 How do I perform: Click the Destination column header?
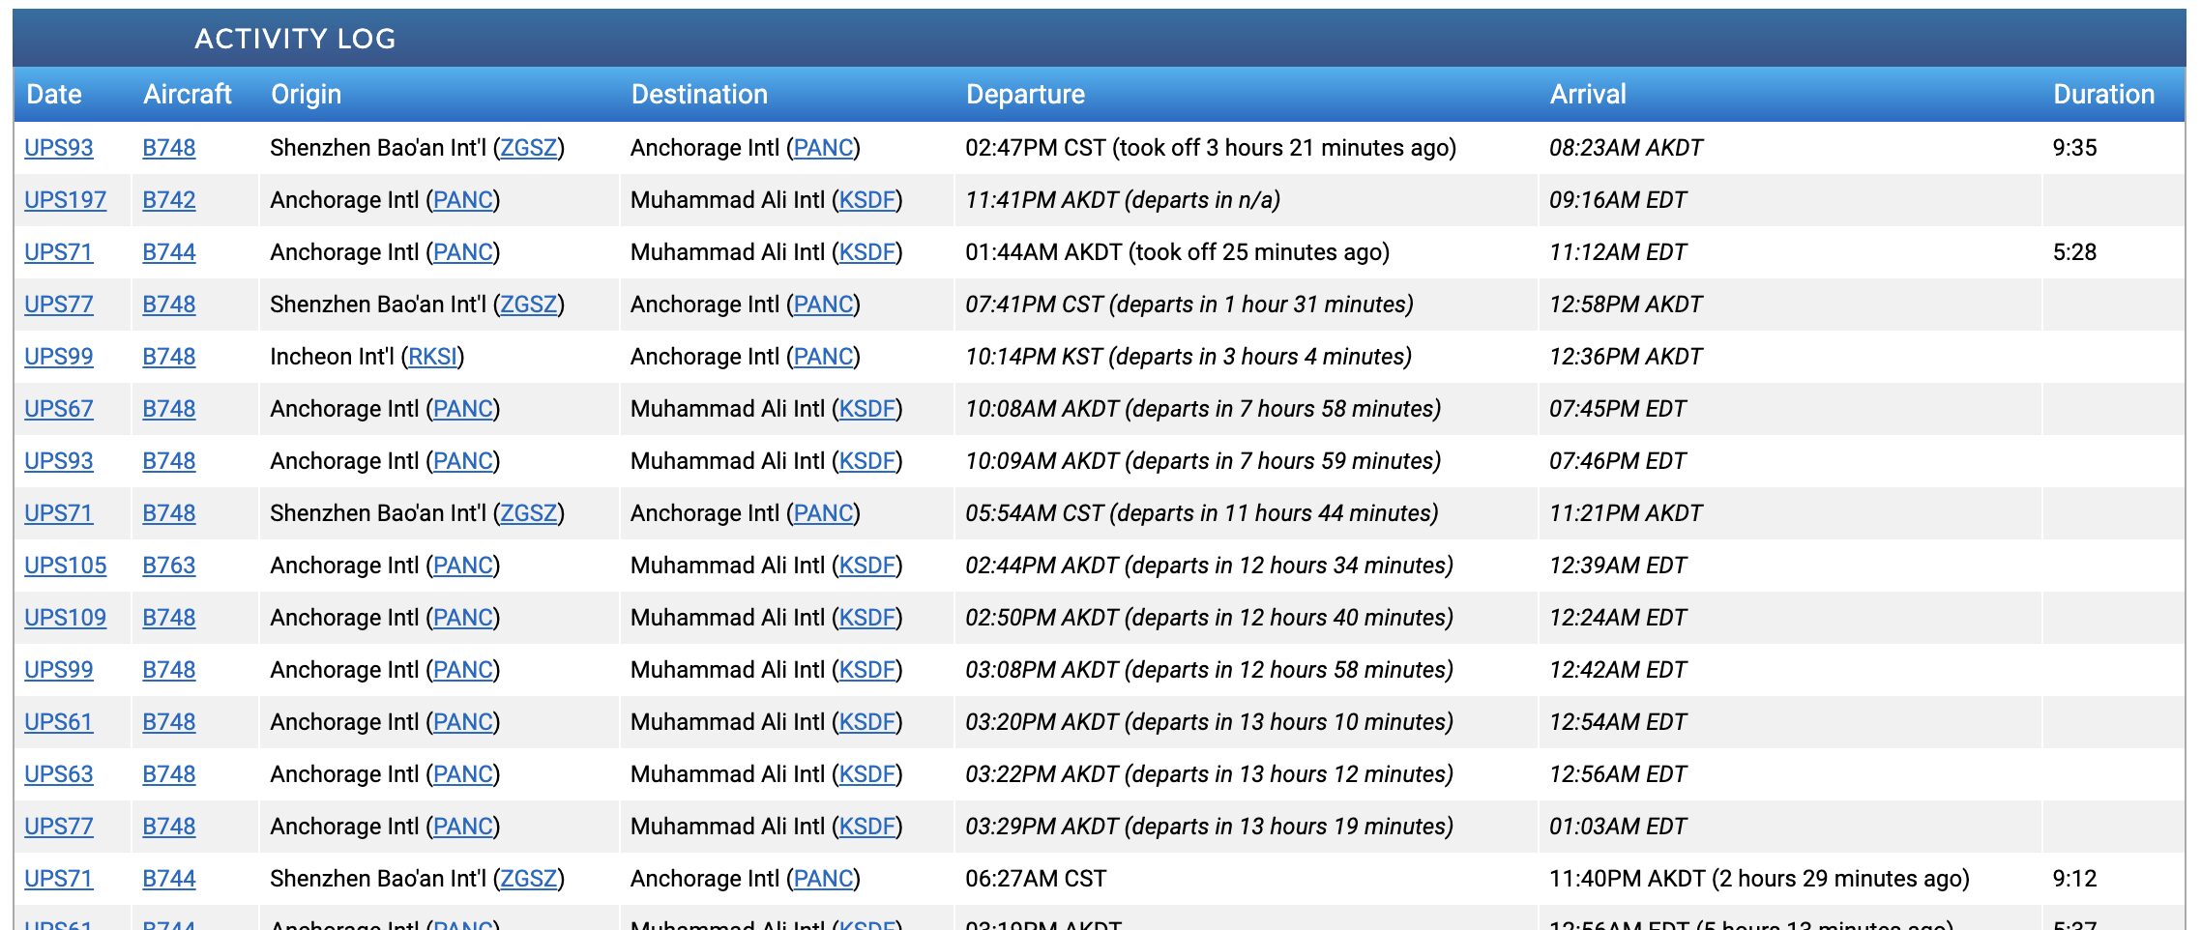[699, 94]
